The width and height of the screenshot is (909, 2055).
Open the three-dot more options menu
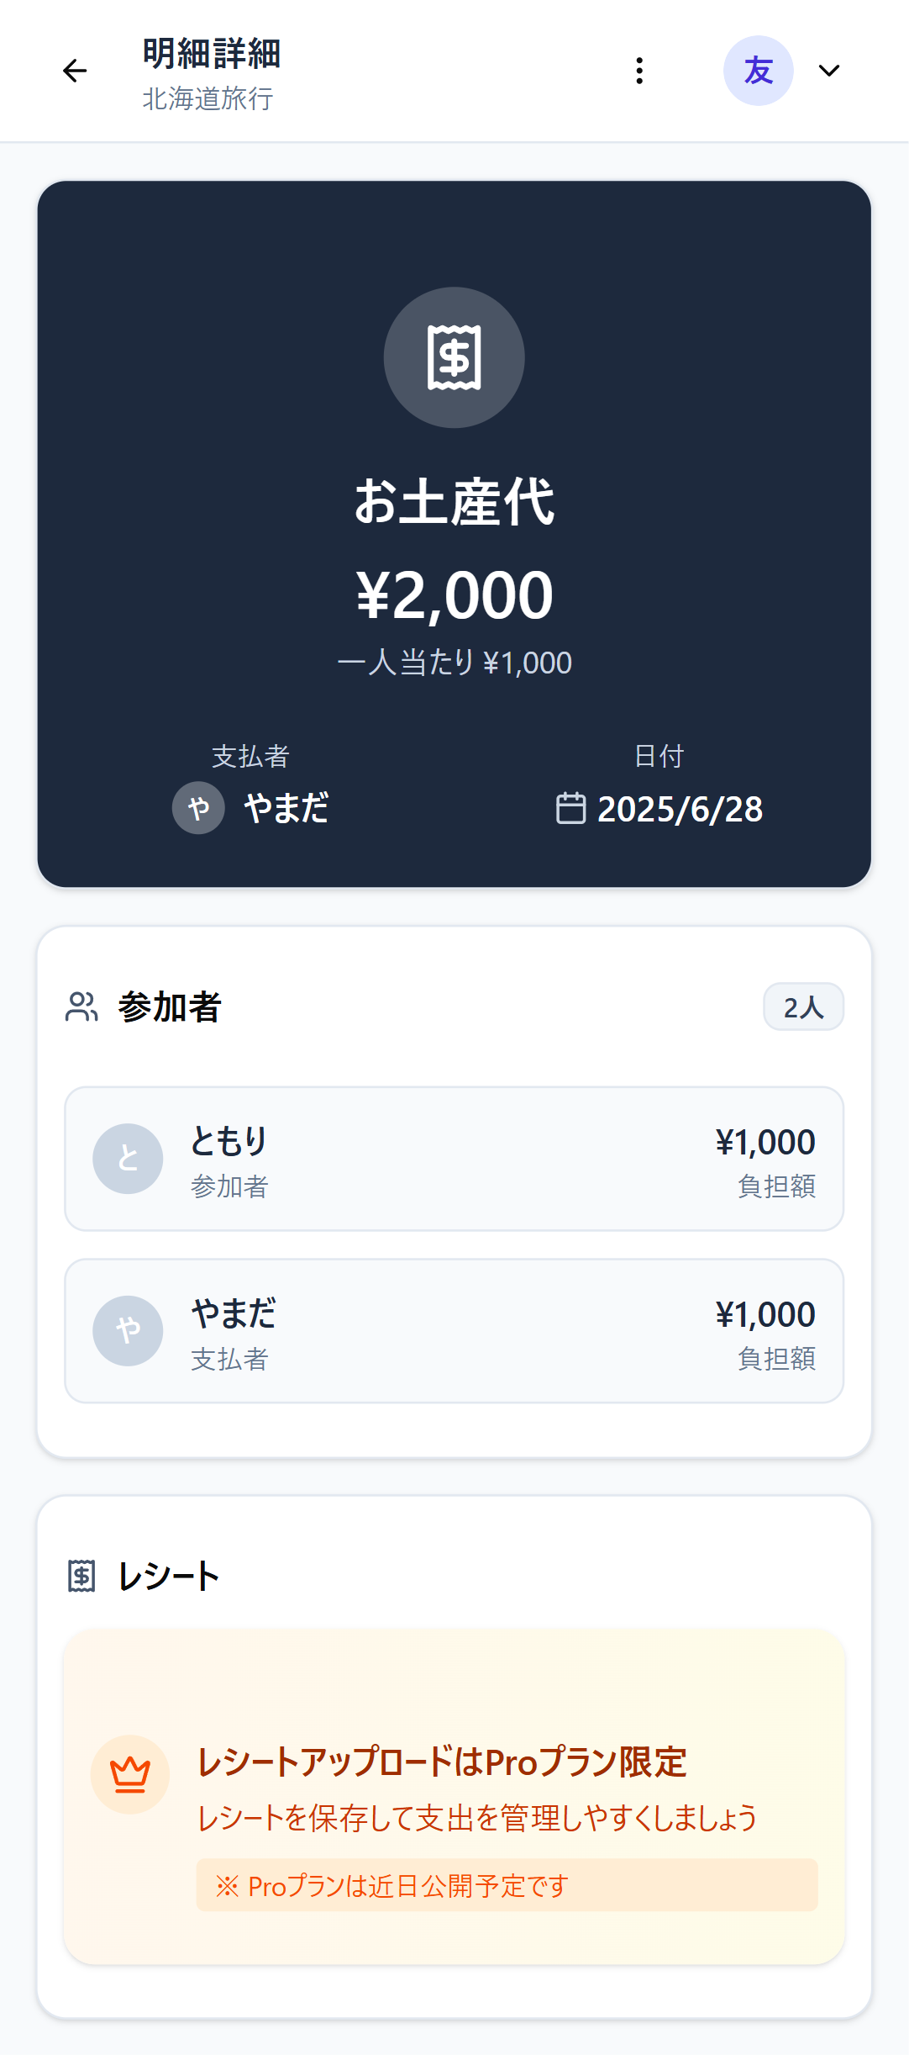[x=639, y=71]
